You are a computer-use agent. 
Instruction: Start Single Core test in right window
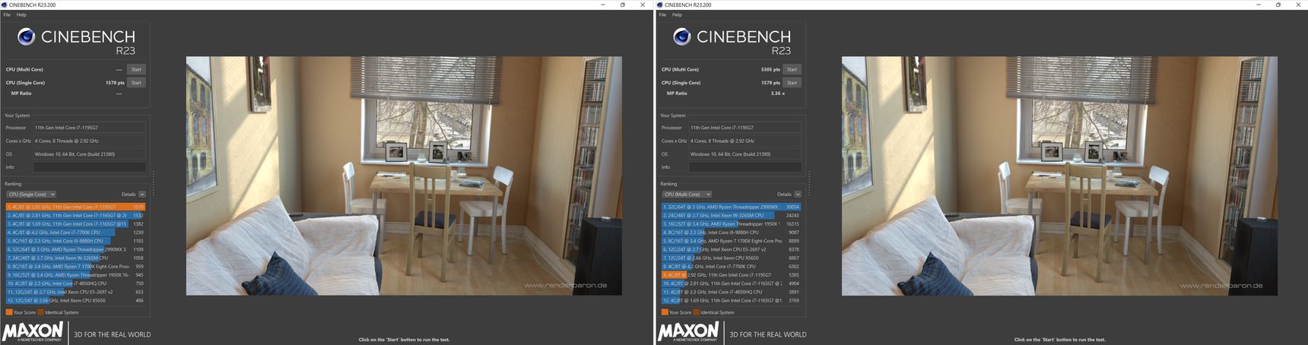coord(792,83)
